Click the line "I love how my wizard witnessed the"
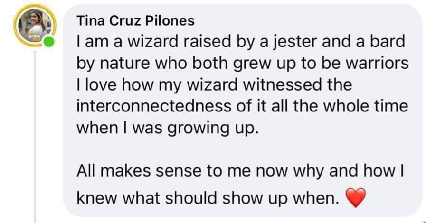This screenshot has width=426, height=223. (214, 85)
